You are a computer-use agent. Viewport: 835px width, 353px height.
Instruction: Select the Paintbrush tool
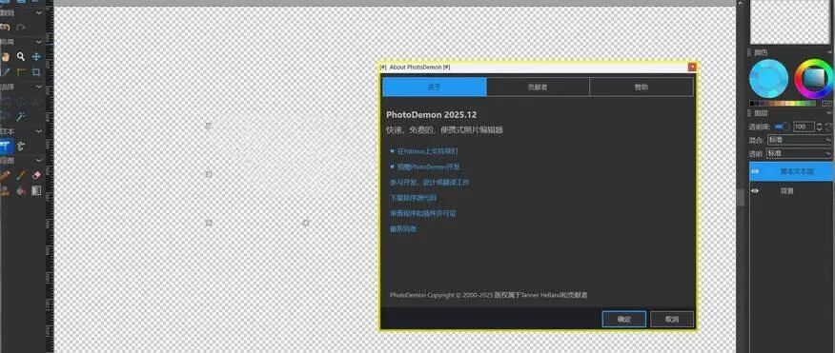point(21,175)
